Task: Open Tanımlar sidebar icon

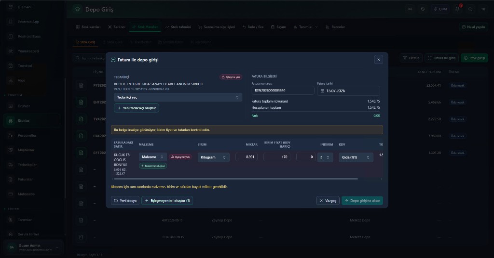Action: (x=11, y=219)
